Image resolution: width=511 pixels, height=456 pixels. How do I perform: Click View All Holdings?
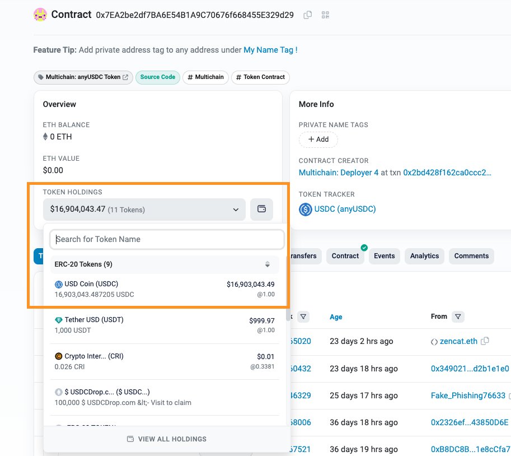click(x=167, y=439)
